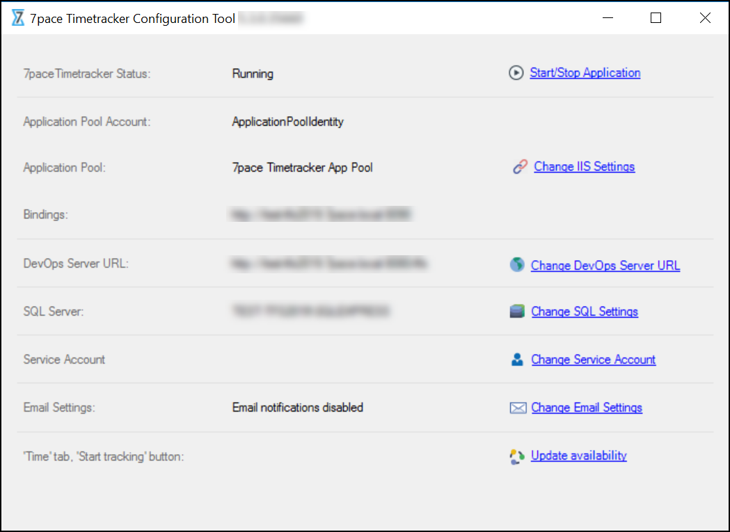The image size is (730, 532).
Task: Maximize the Configuration Tool window
Action: click(656, 17)
